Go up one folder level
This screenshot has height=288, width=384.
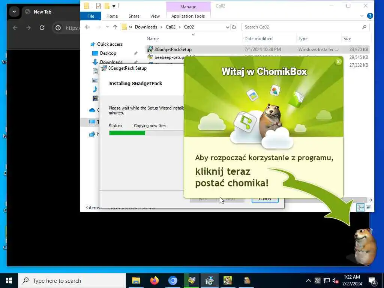[x=115, y=27]
